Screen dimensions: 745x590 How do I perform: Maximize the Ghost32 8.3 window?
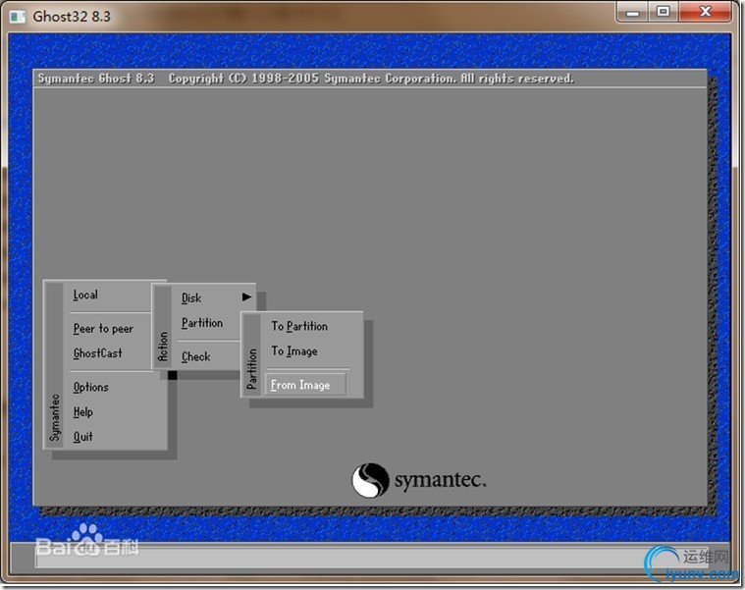tap(663, 12)
